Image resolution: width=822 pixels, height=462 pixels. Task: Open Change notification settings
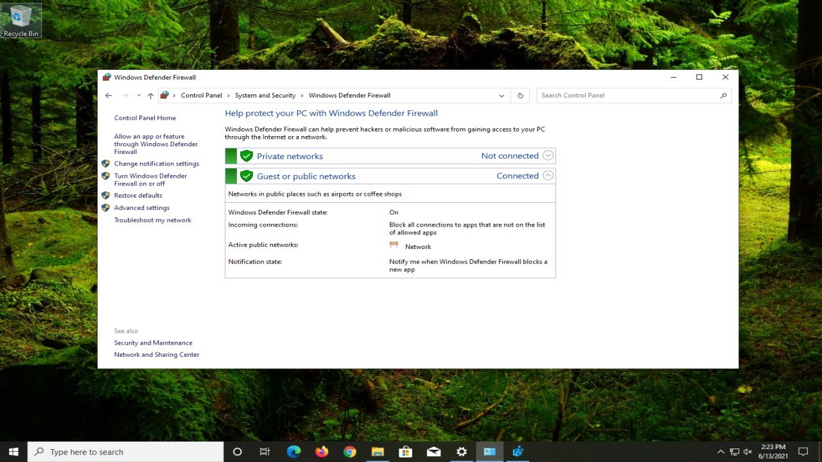pos(157,164)
